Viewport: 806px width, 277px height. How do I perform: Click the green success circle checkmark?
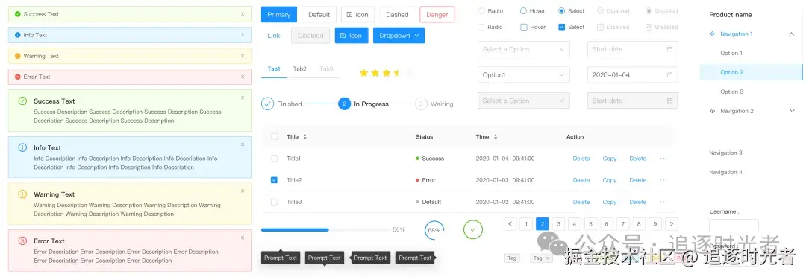coord(473,230)
